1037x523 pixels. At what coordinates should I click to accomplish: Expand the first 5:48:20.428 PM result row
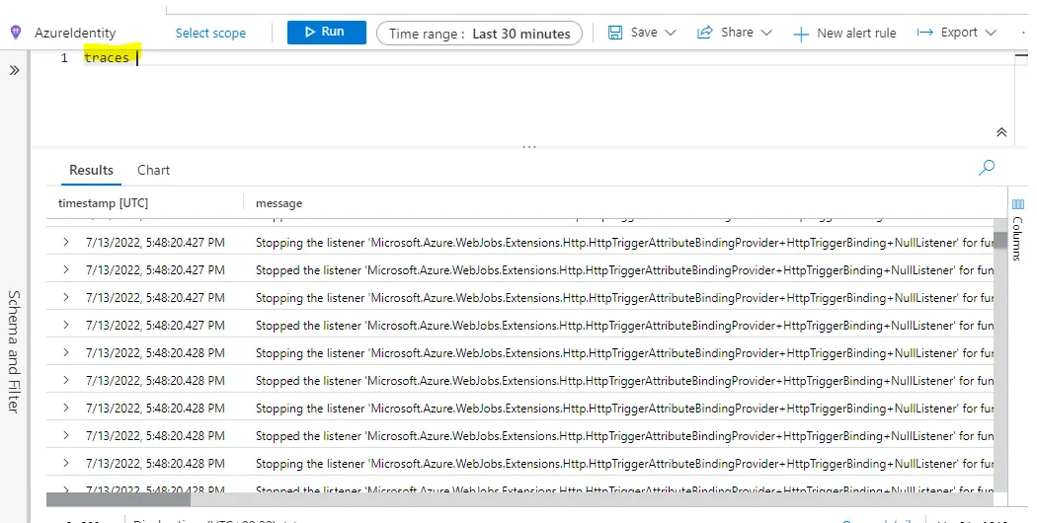[66, 352]
